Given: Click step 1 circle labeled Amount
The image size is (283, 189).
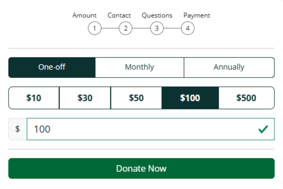Looking at the screenshot, I should [x=94, y=28].
